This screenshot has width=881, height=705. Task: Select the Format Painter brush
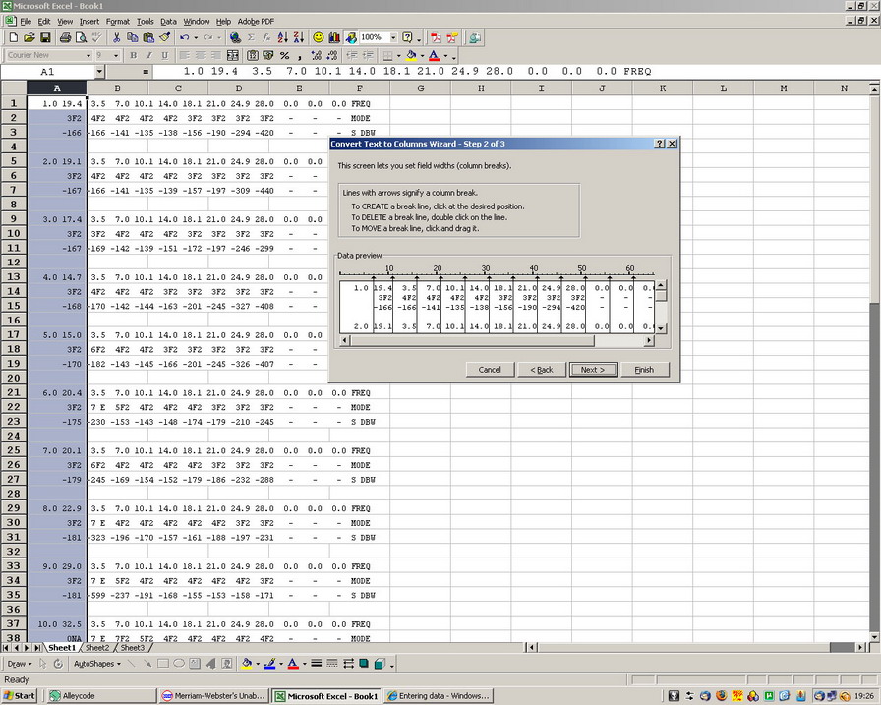(164, 37)
